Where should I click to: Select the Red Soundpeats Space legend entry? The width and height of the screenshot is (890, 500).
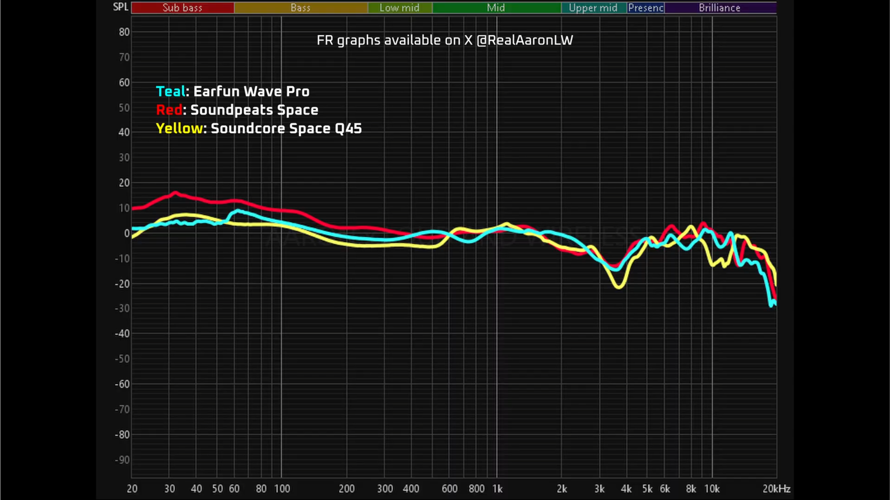[x=237, y=110]
